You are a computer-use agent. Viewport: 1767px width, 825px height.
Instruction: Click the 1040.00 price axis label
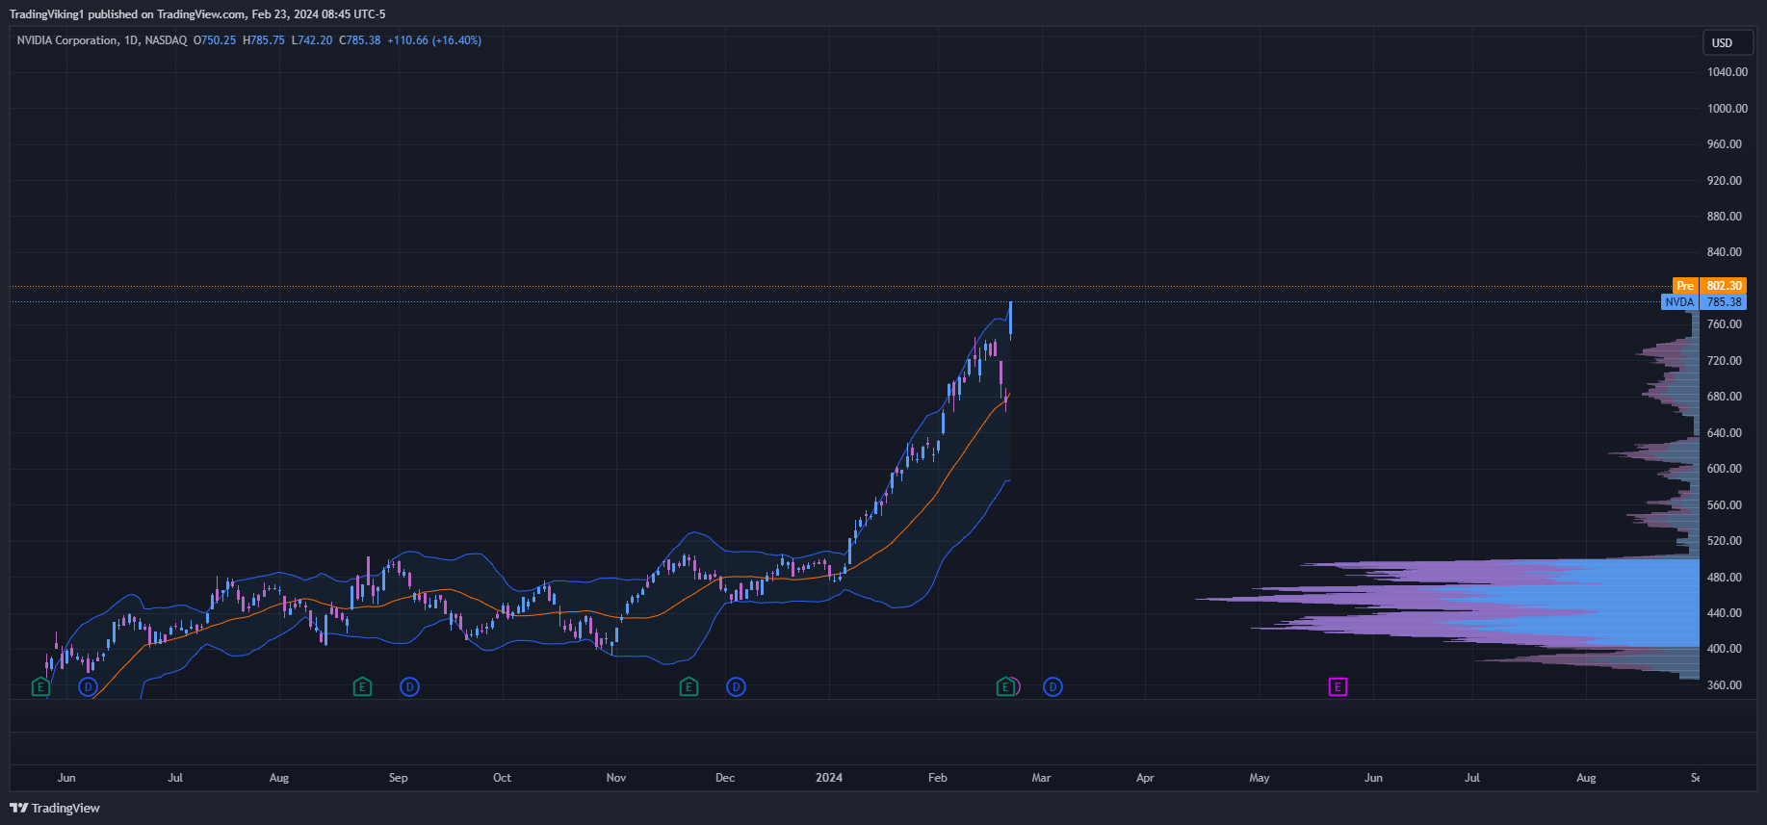pyautogui.click(x=1728, y=72)
